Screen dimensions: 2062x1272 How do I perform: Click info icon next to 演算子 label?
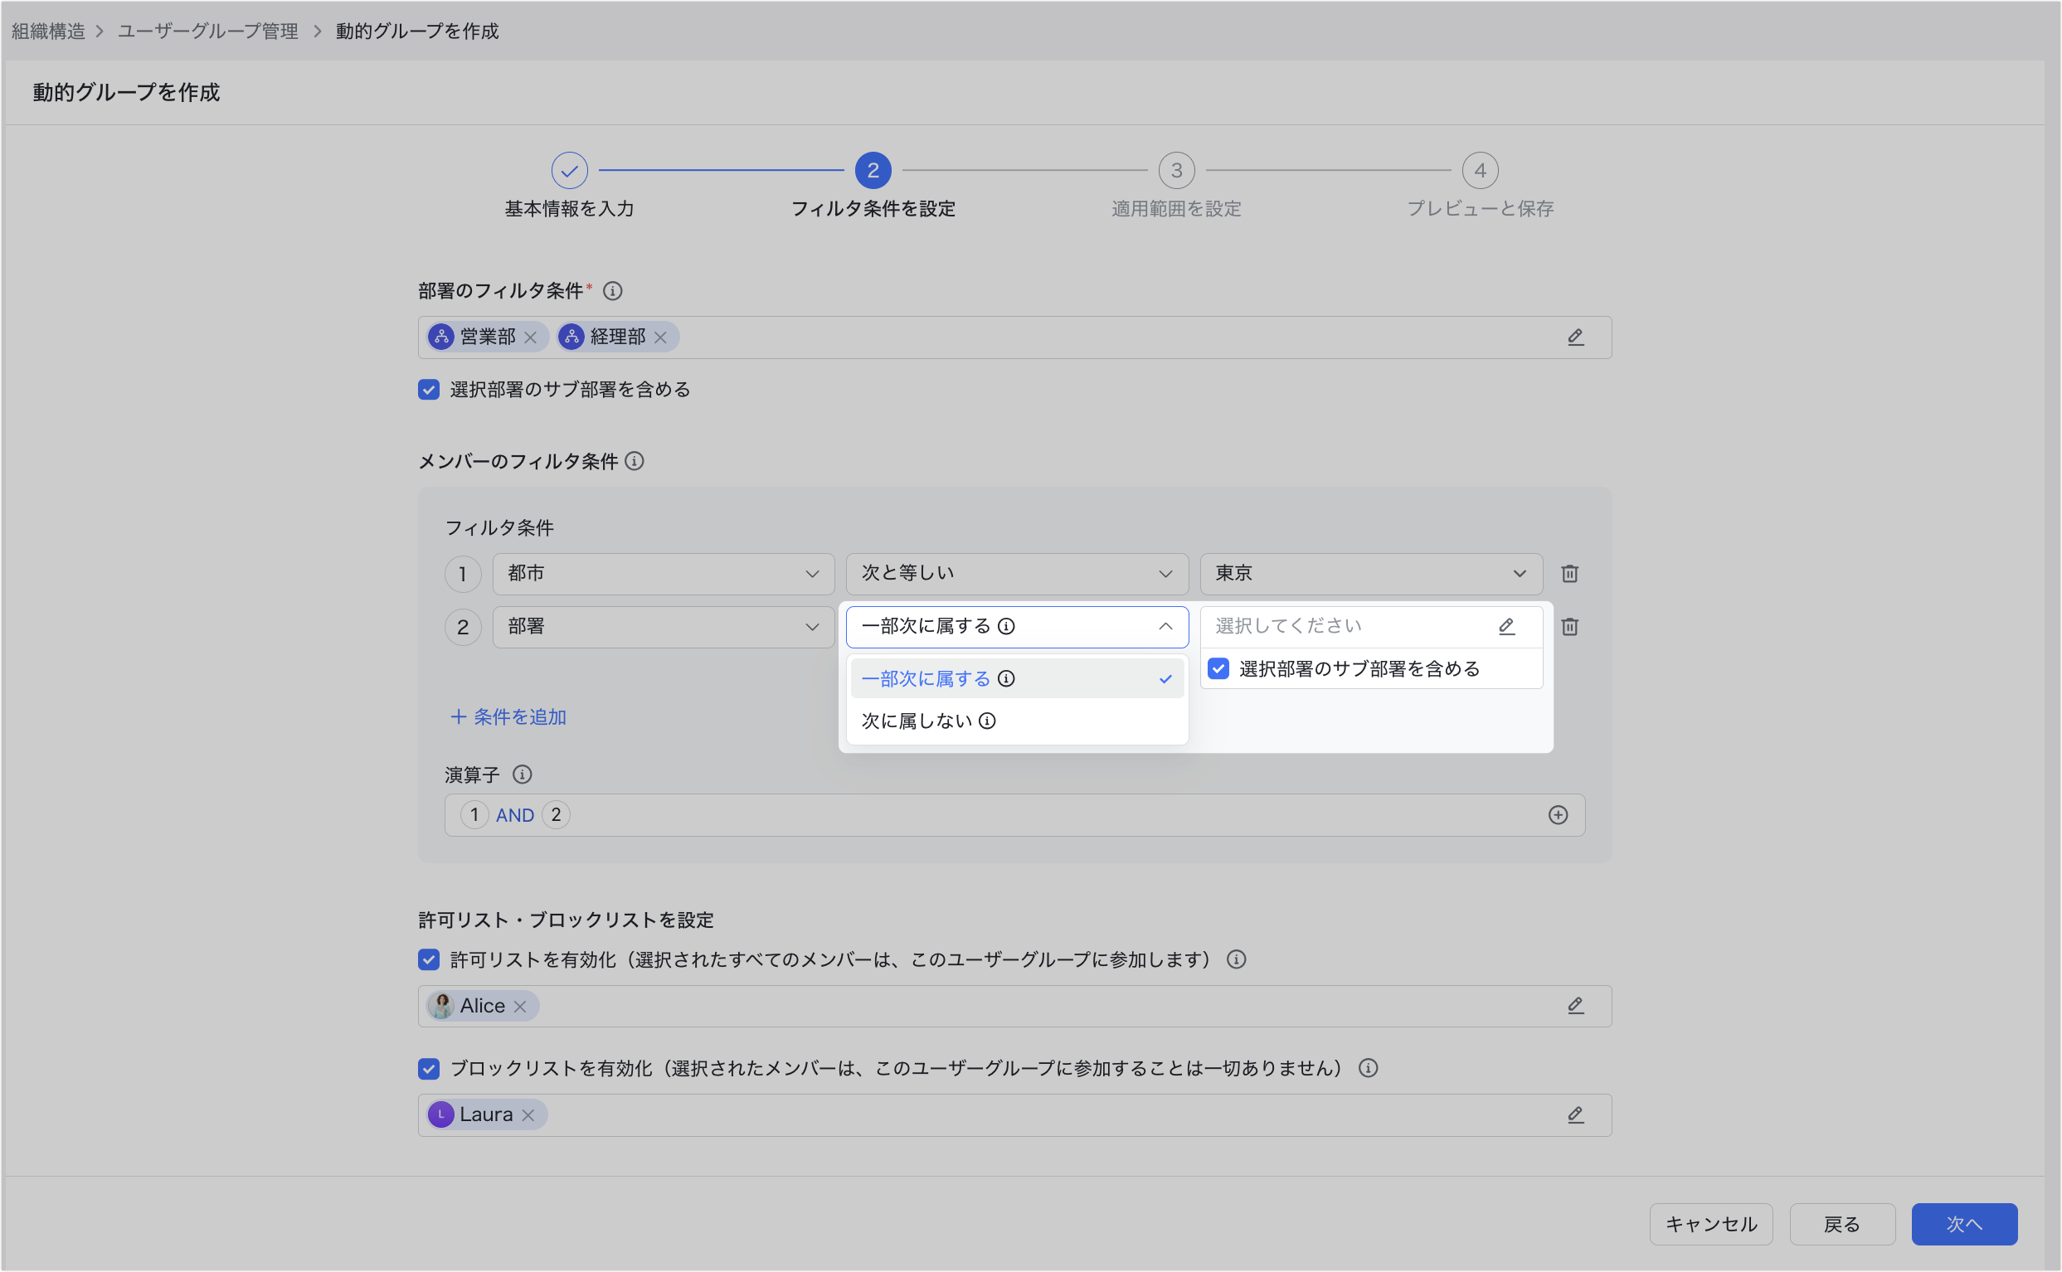(x=522, y=774)
